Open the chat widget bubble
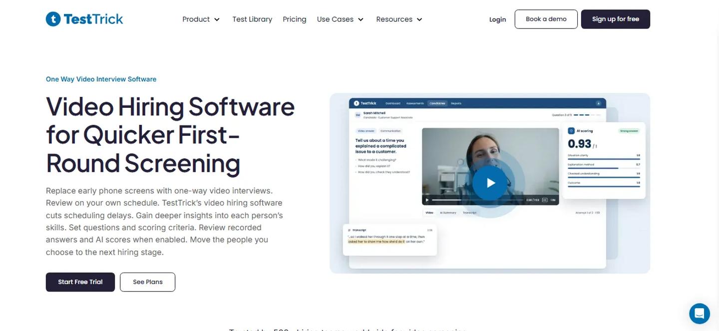 point(699,314)
